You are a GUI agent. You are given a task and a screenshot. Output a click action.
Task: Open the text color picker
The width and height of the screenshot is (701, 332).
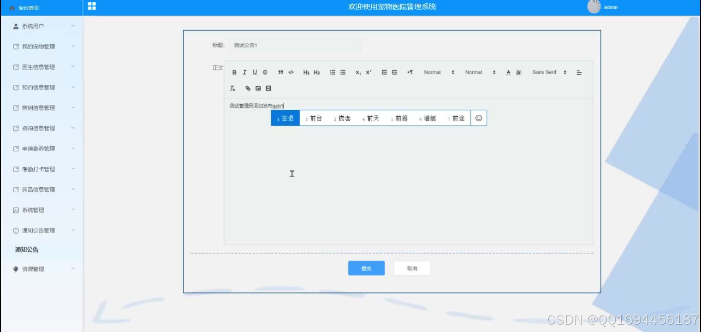pyautogui.click(x=508, y=72)
